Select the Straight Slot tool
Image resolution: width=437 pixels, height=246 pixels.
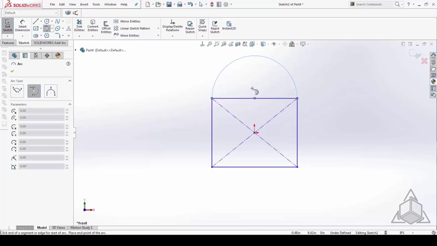(x=36, y=36)
